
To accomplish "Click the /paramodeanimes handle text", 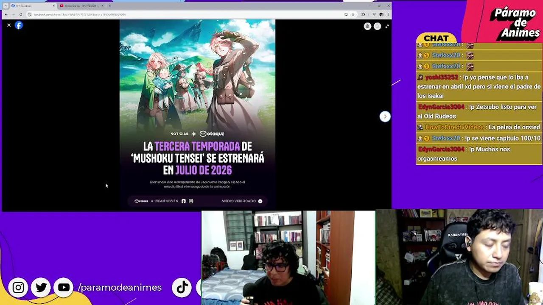I will (x=120, y=288).
